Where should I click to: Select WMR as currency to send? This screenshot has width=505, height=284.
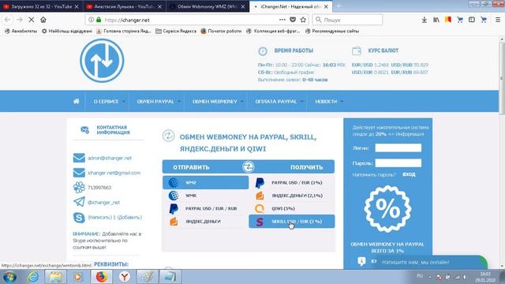(205, 196)
